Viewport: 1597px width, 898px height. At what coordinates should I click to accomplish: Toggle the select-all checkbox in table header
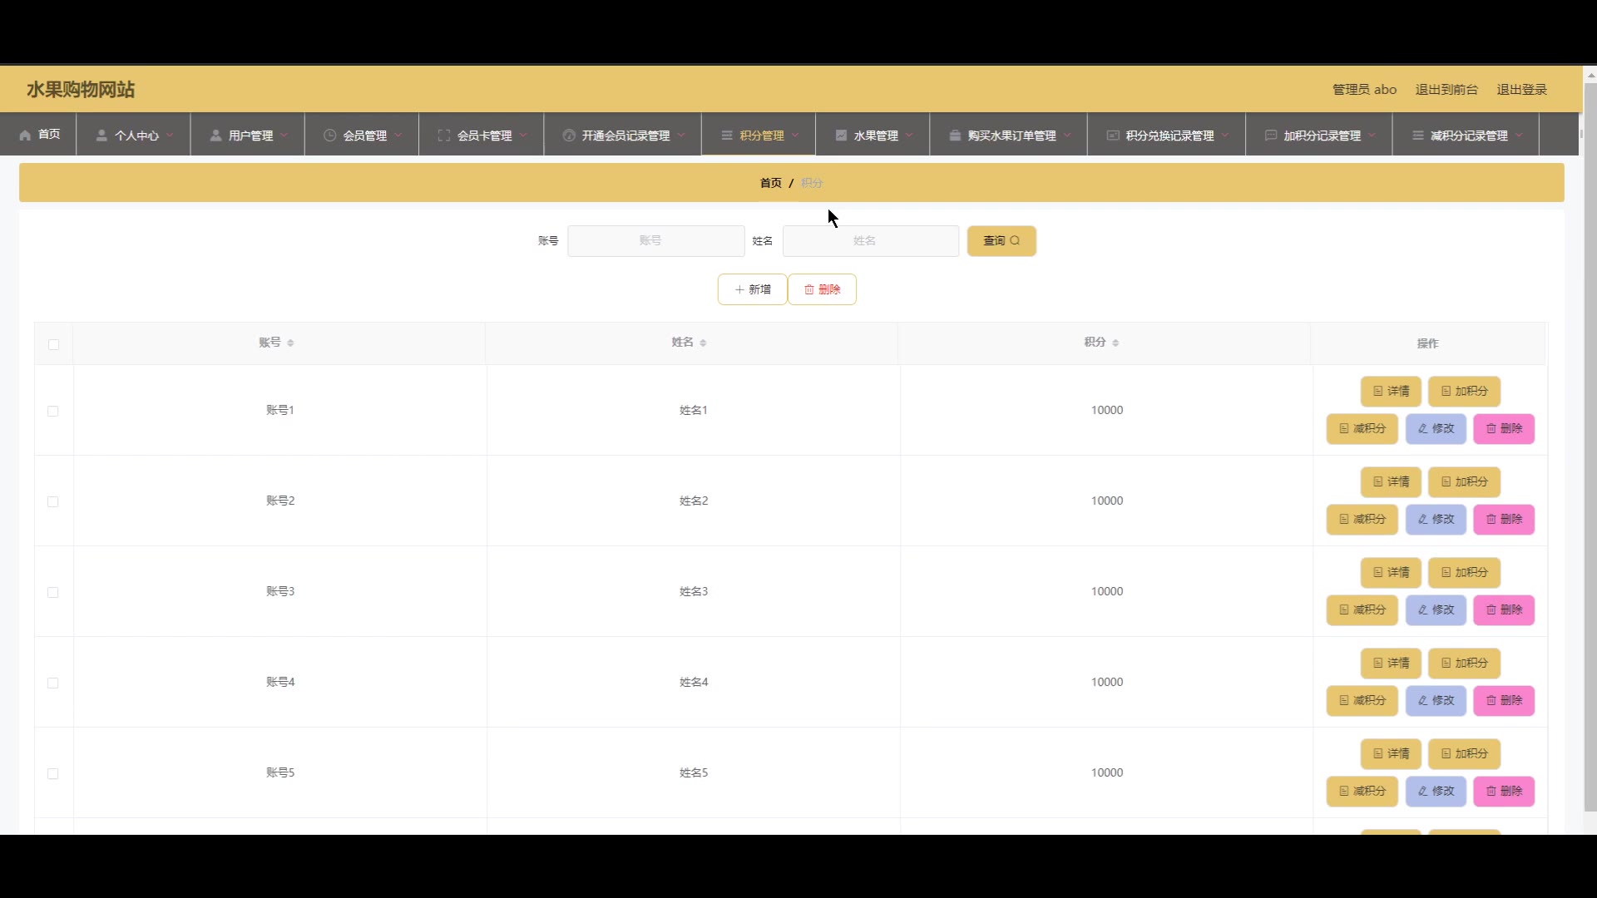tap(53, 344)
